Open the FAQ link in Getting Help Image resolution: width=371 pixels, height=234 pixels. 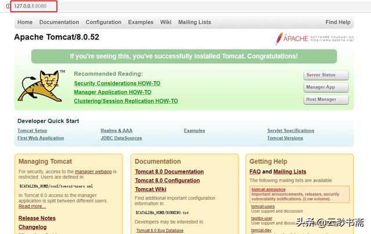coord(255,171)
